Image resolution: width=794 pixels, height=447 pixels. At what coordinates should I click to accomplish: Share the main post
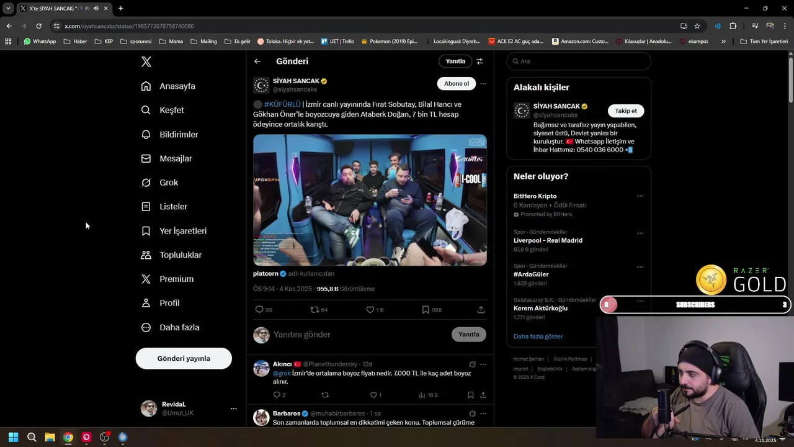(481, 309)
